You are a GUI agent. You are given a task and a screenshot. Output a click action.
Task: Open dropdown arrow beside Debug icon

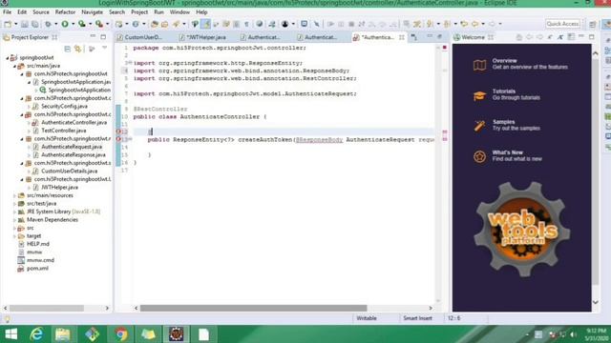(55, 24)
